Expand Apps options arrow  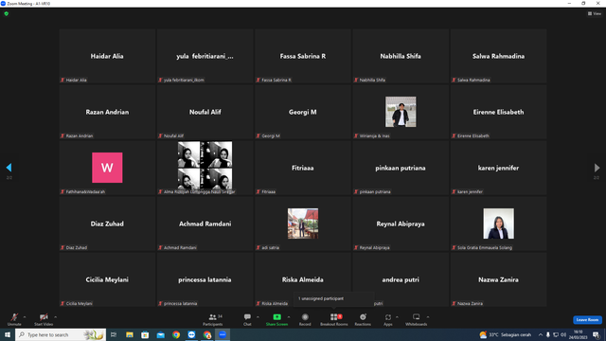coord(397,317)
